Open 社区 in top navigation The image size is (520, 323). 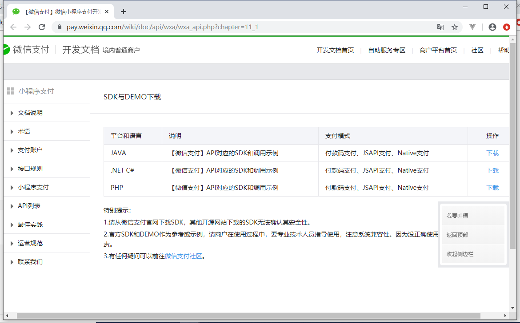[477, 50]
